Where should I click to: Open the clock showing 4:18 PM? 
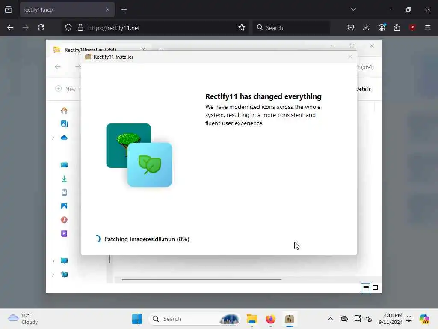click(391, 319)
